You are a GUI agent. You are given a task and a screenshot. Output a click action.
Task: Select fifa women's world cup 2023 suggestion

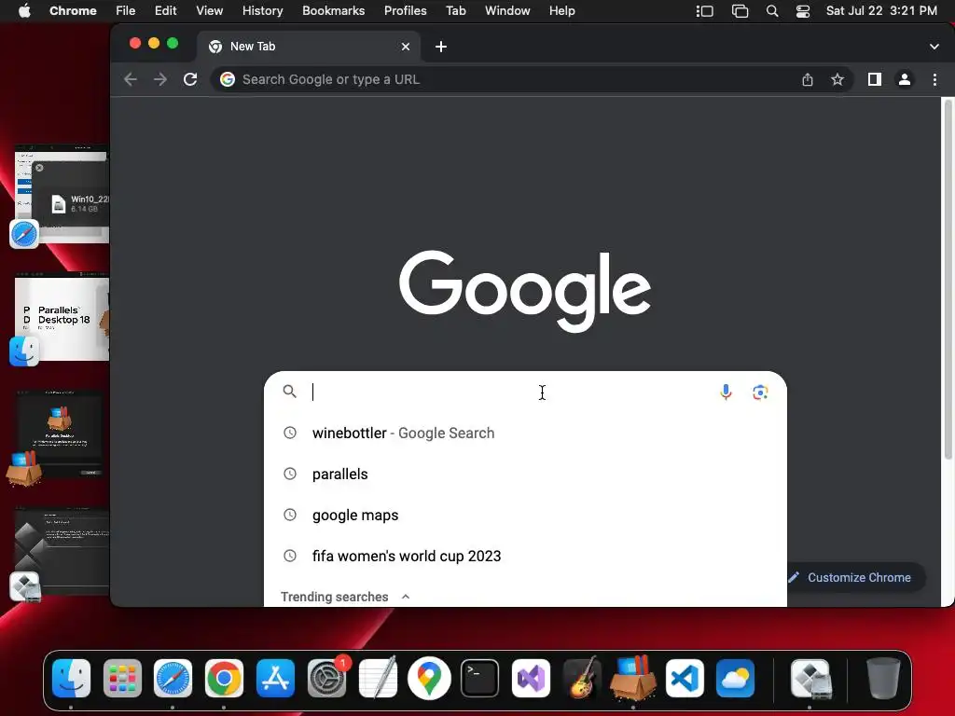point(525,556)
